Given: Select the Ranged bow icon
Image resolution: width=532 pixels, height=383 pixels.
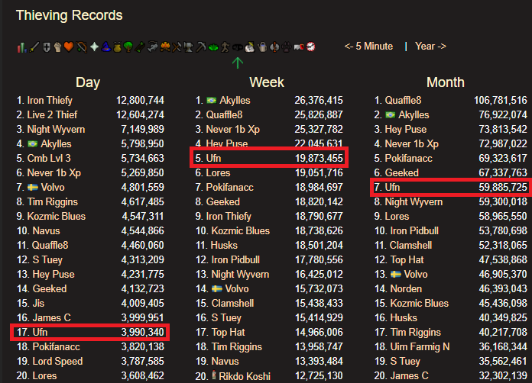Looking at the screenshot, I should pos(82,47).
